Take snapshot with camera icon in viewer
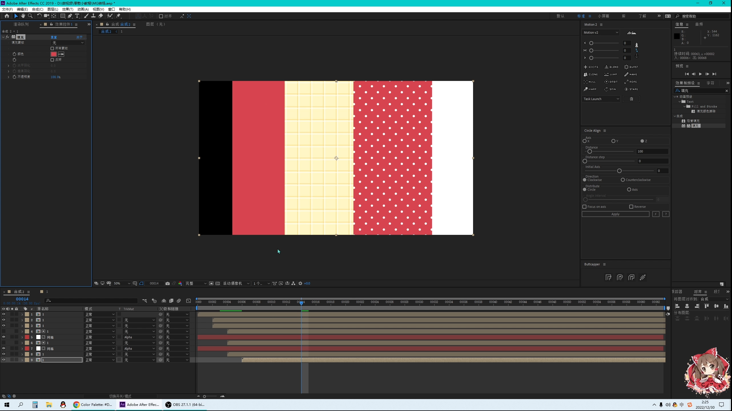732x411 pixels. [168, 283]
